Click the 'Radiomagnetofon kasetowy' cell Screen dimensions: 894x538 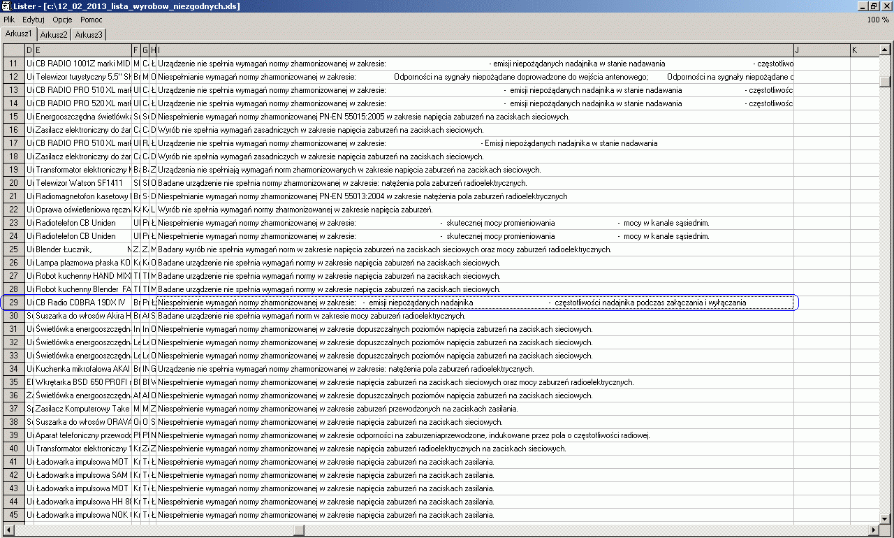click(x=82, y=196)
